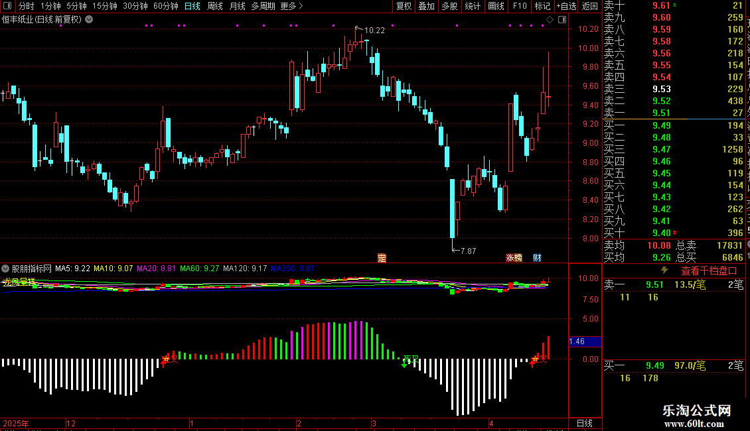Activate the 画线 drawing tool
750x431 pixels.
click(496, 6)
